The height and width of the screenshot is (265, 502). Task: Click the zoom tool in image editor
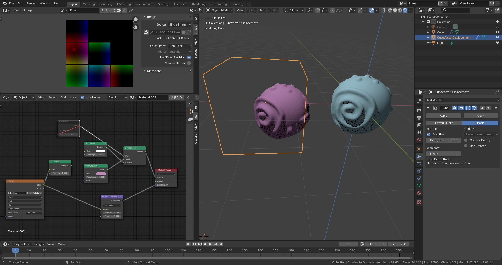[136, 20]
